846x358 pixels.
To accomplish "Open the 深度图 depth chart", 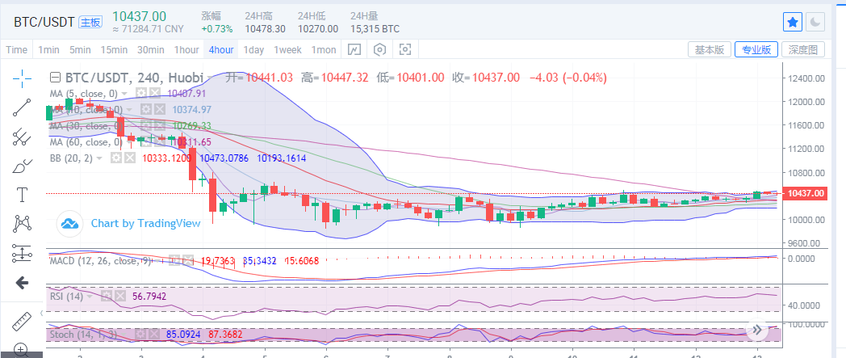I will (803, 49).
